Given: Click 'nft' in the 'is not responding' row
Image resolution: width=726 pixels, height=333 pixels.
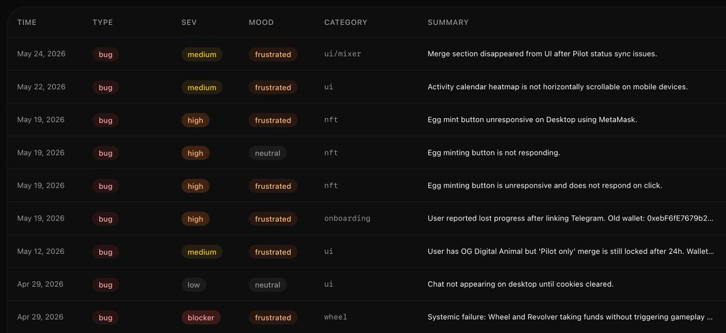Looking at the screenshot, I should point(331,153).
